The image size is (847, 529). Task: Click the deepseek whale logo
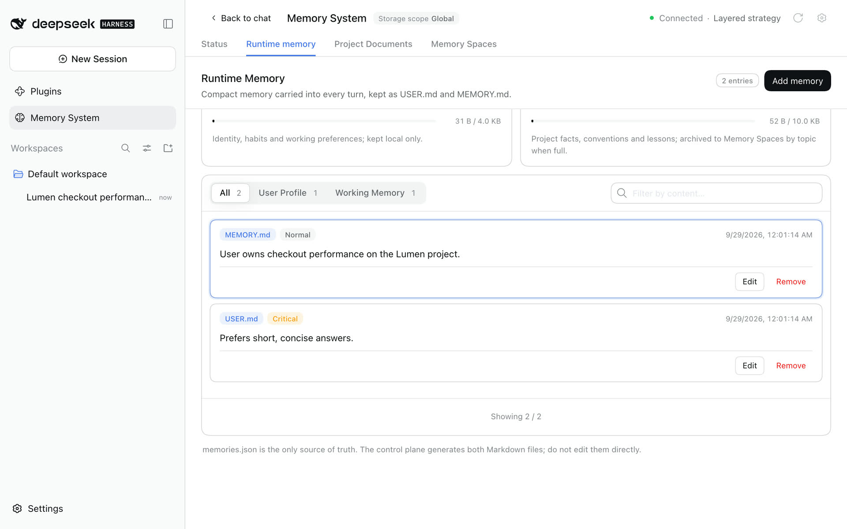click(19, 23)
